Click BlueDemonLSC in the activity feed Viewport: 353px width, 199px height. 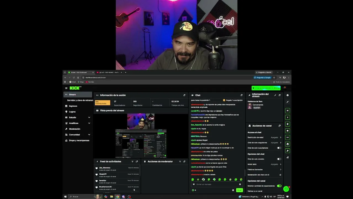(x=106, y=187)
